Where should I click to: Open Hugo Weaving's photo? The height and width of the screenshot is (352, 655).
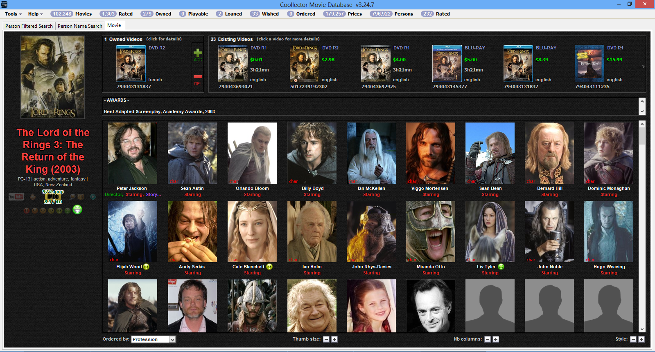(x=609, y=232)
